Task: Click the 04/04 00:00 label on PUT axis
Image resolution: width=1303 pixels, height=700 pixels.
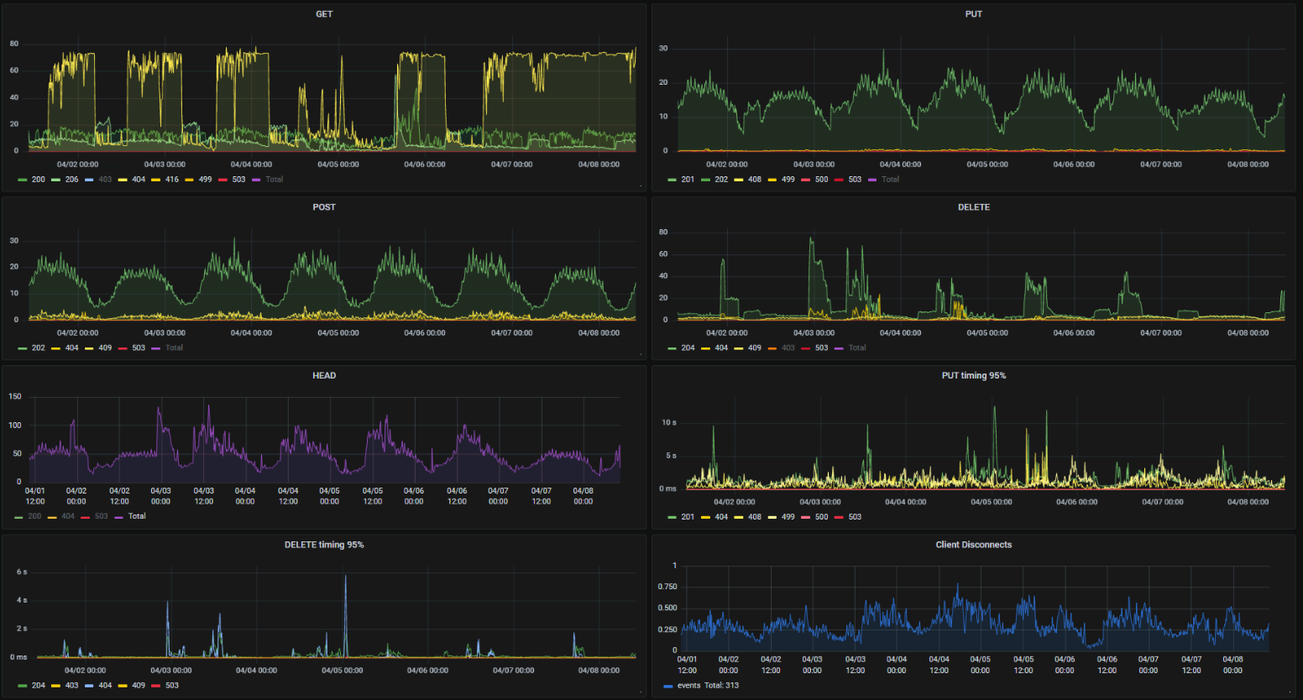Action: tap(900, 165)
